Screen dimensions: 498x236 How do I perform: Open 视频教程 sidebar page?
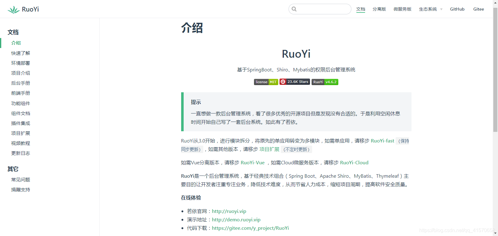(x=21, y=143)
